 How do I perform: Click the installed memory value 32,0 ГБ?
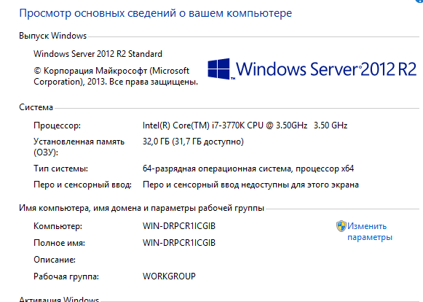point(193,142)
